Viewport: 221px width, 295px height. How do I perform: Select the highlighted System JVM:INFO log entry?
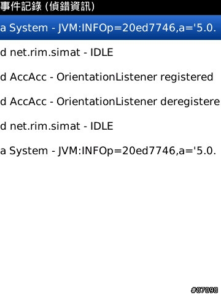(x=110, y=28)
